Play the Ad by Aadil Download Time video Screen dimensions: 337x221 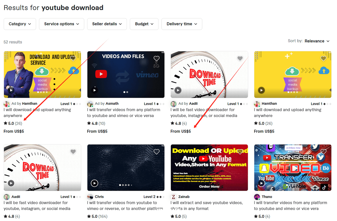click(178, 90)
